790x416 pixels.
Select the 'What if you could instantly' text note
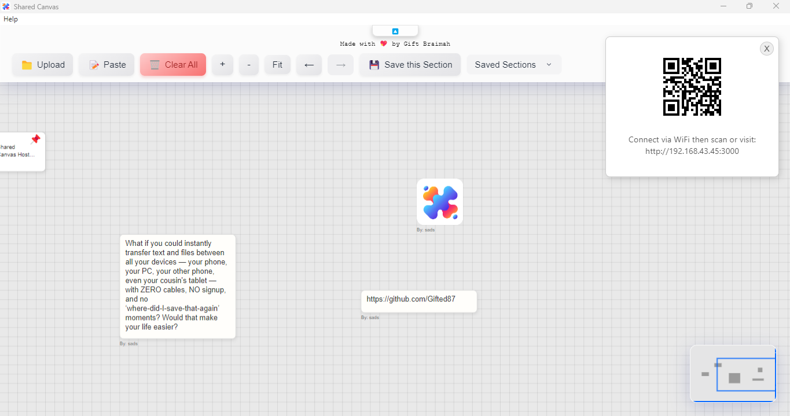[178, 286]
